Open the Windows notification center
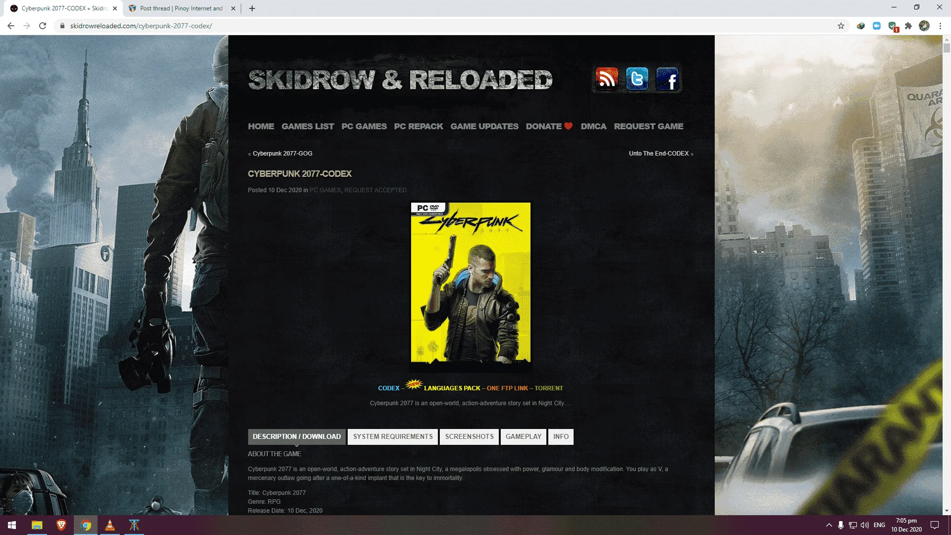The height and width of the screenshot is (535, 951). tap(935, 525)
